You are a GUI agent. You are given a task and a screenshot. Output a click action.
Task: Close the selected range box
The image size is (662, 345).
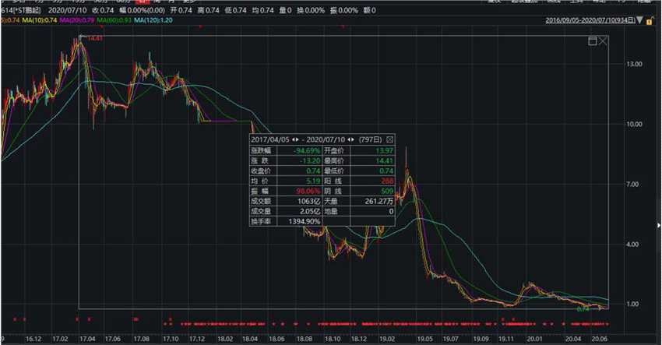603,41
